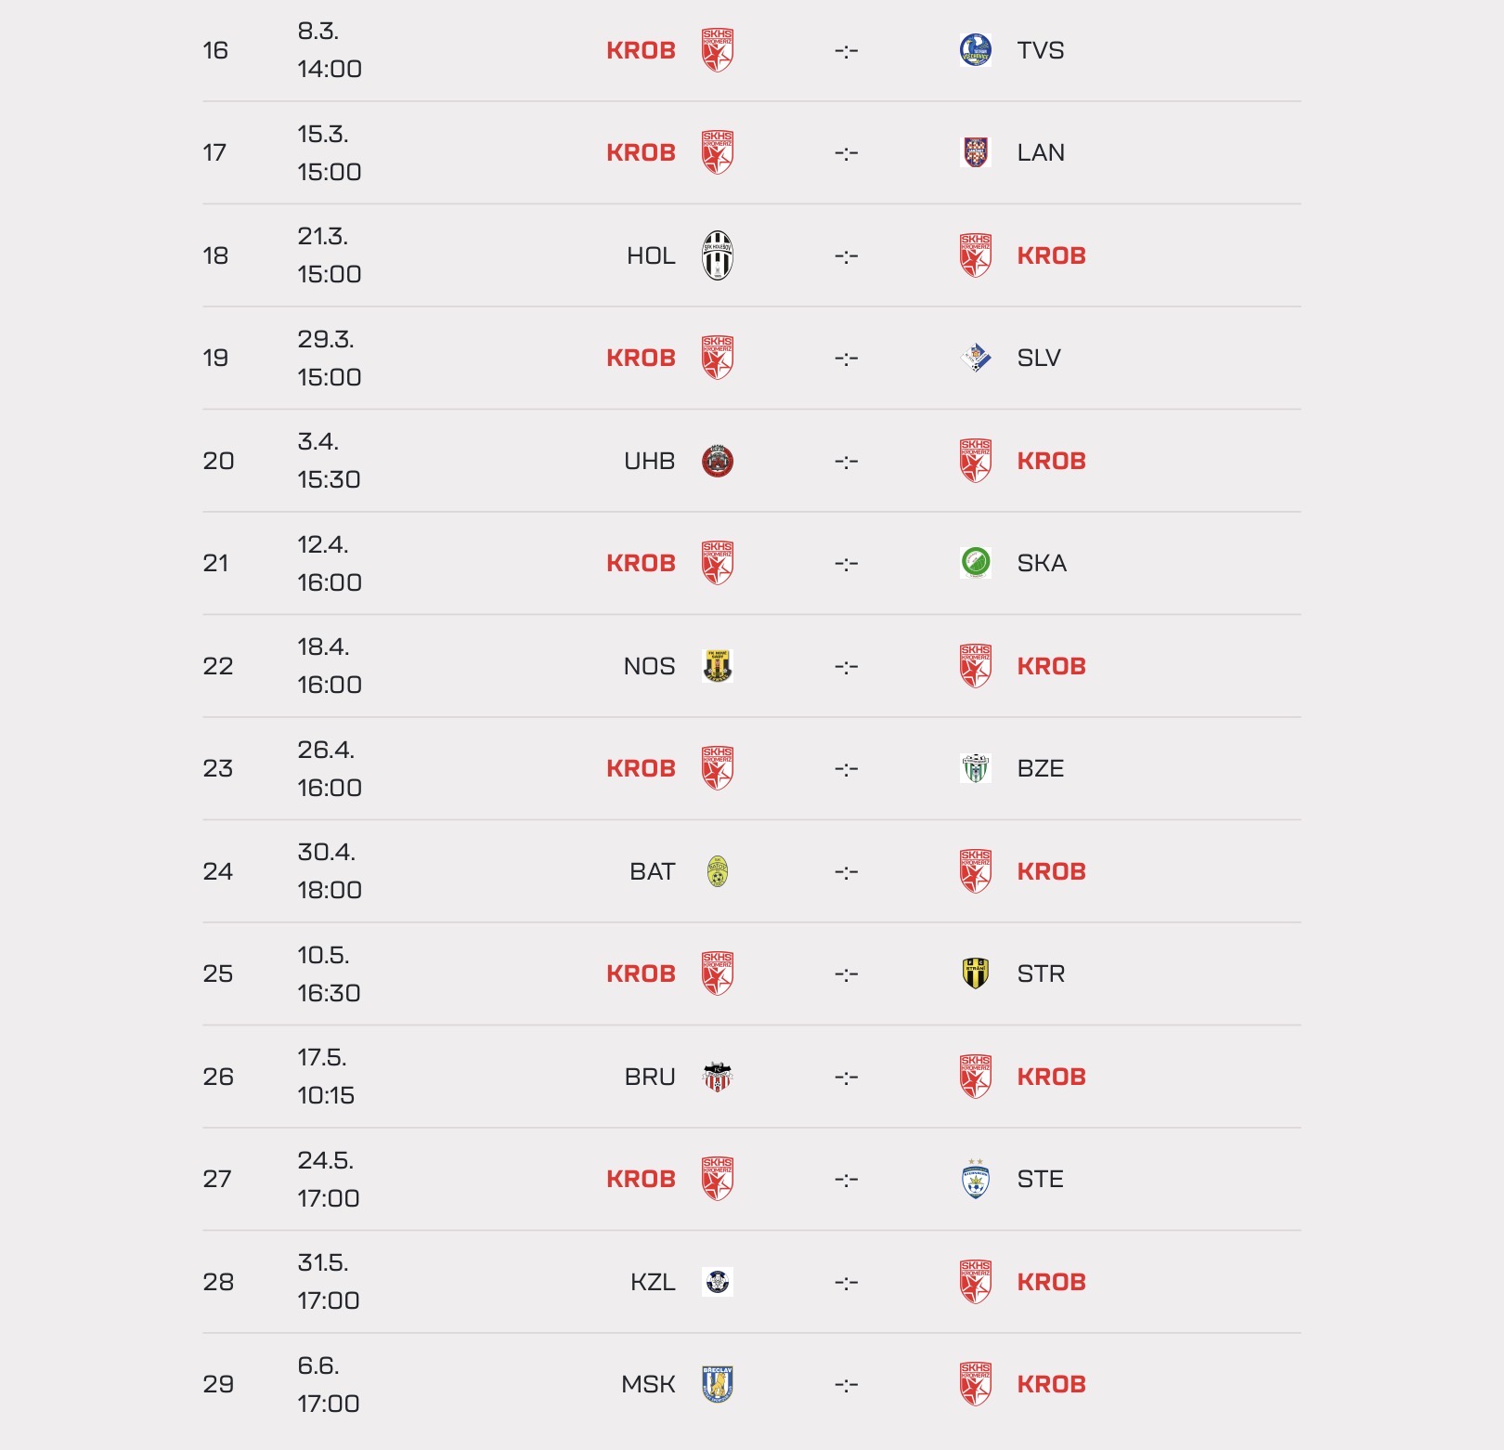Select the SLV team logo
The image size is (1504, 1450).
975,358
